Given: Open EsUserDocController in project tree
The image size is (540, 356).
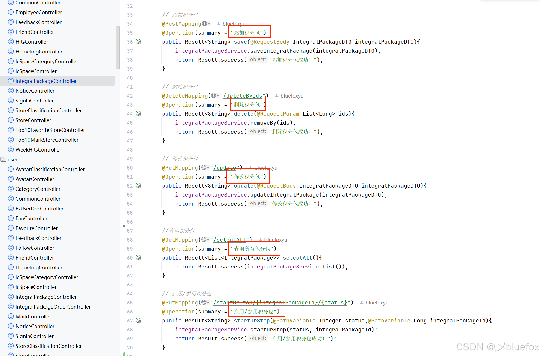Looking at the screenshot, I should coord(39,209).
